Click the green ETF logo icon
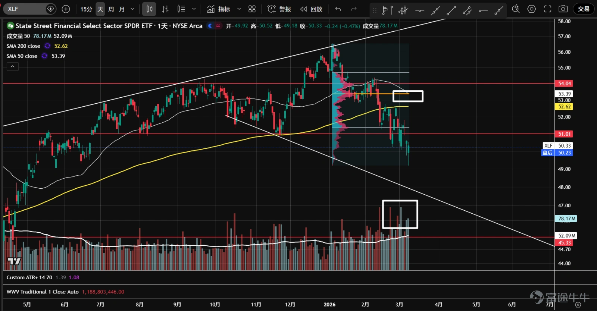This screenshot has height=311, width=597. tap(10, 26)
